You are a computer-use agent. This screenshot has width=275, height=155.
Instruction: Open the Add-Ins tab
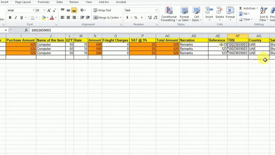104,2
